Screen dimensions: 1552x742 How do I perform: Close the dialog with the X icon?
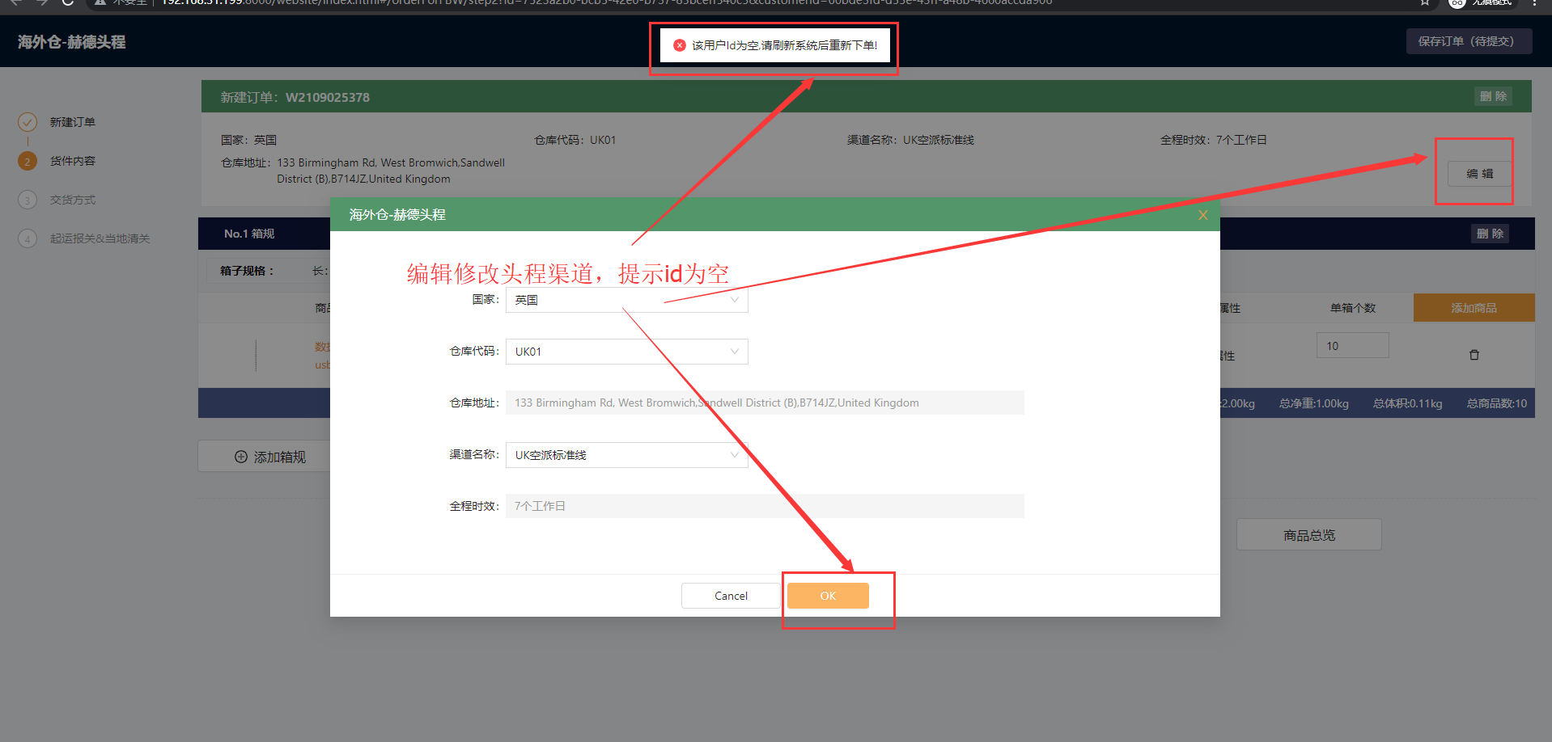1202,215
